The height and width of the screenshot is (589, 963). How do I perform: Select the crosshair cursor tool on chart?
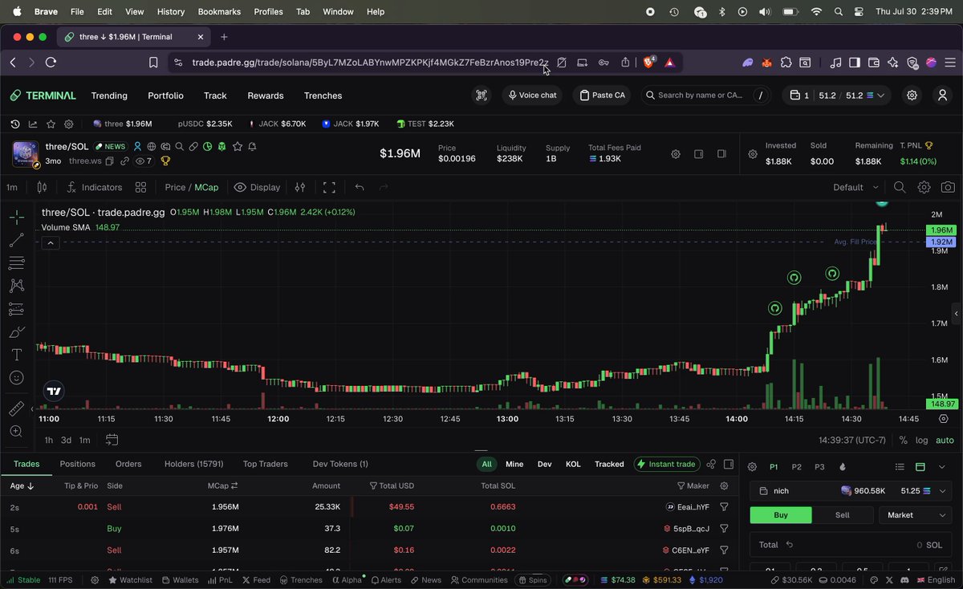click(16, 217)
